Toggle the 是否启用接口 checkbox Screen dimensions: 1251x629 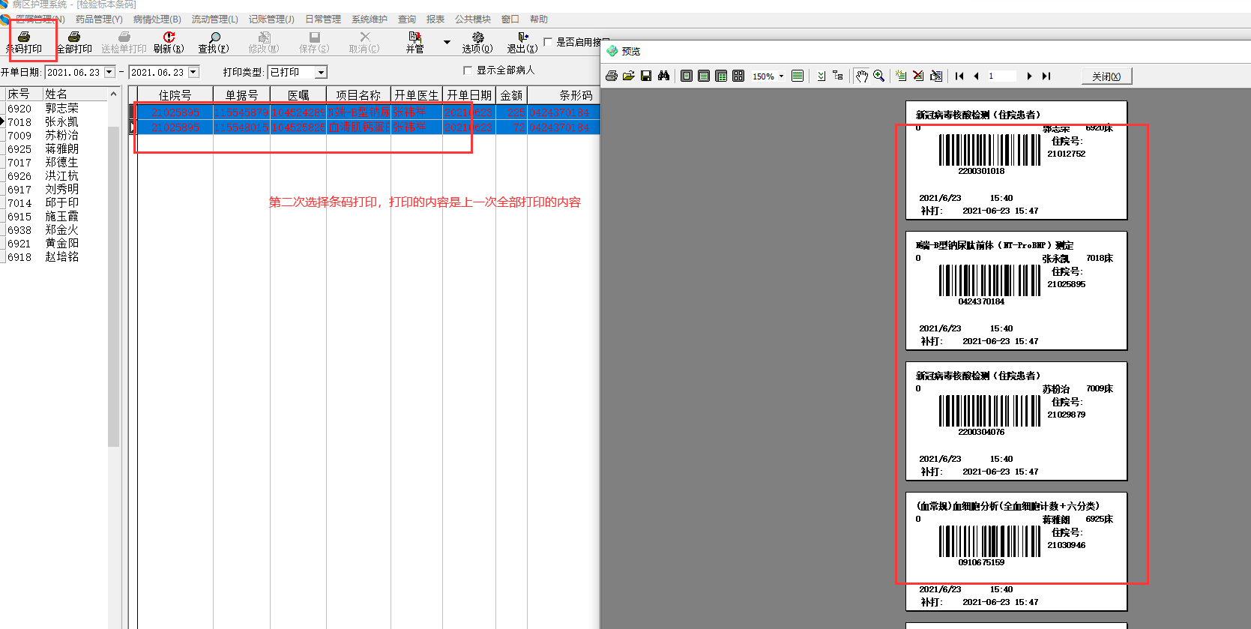[x=548, y=42]
